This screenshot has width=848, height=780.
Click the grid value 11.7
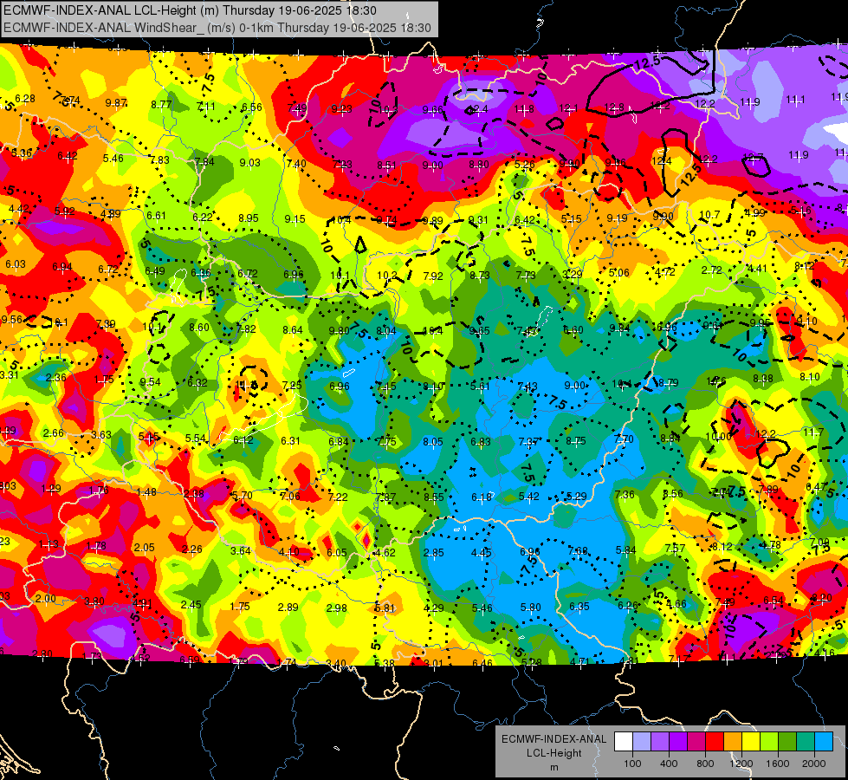pos(813,432)
